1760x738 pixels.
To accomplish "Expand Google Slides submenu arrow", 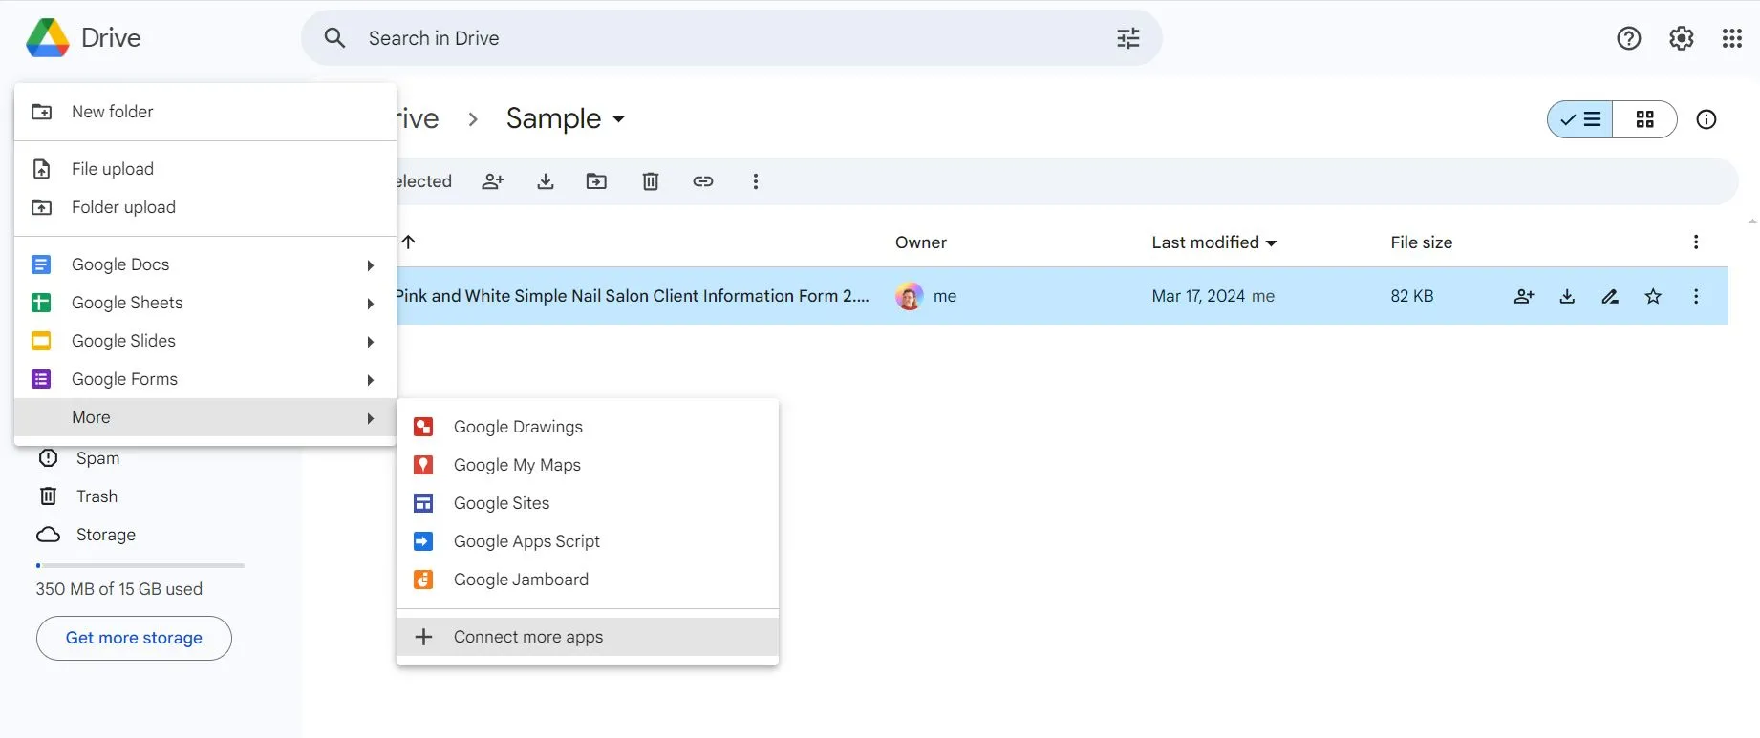I will pos(370,342).
